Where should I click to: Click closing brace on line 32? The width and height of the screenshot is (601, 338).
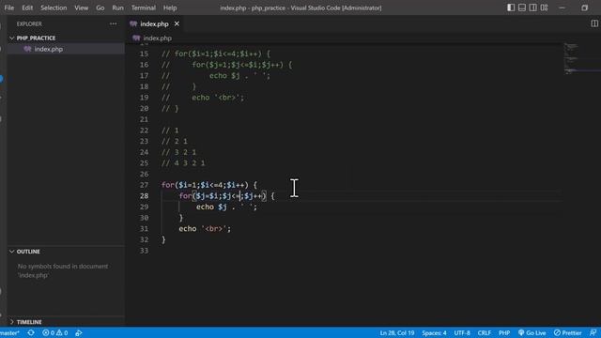click(163, 240)
